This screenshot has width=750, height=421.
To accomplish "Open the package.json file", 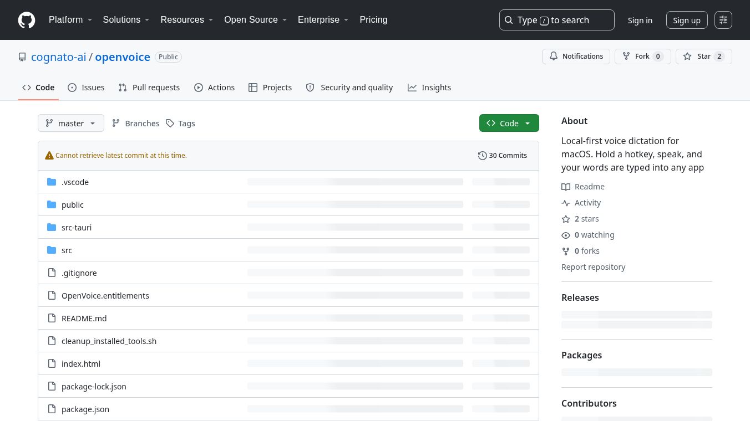I will 85,409.
